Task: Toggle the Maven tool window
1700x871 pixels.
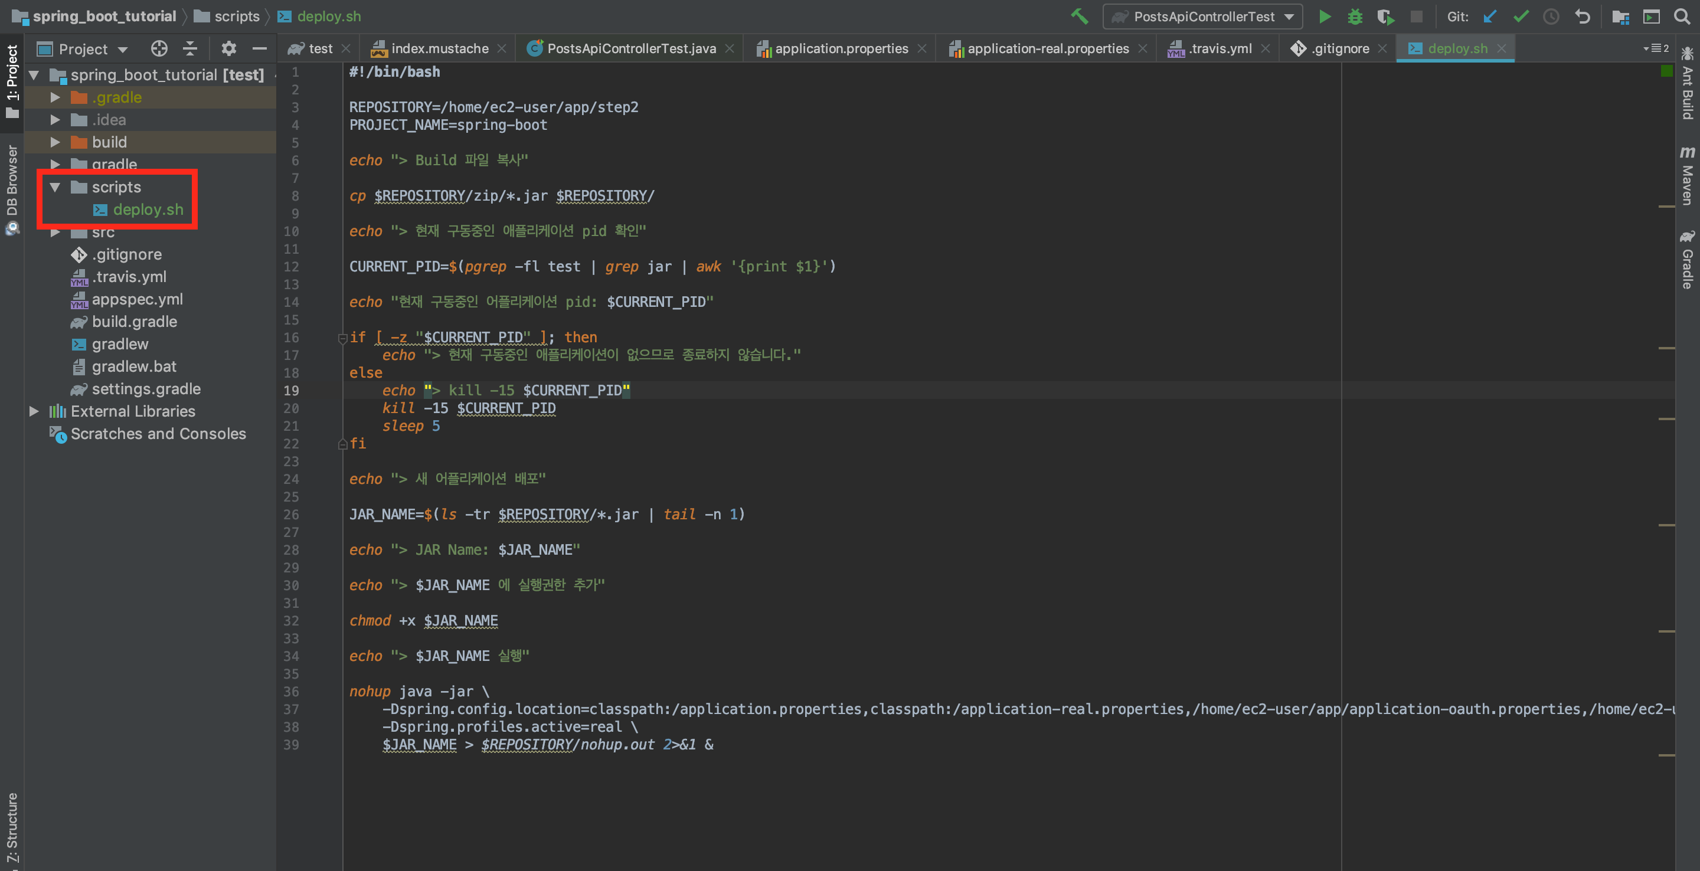Action: [1687, 175]
